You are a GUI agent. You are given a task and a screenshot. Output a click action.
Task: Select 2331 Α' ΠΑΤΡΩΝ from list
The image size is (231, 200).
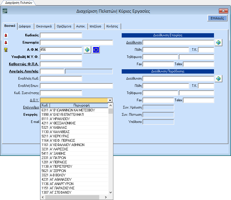click(x=74, y=158)
